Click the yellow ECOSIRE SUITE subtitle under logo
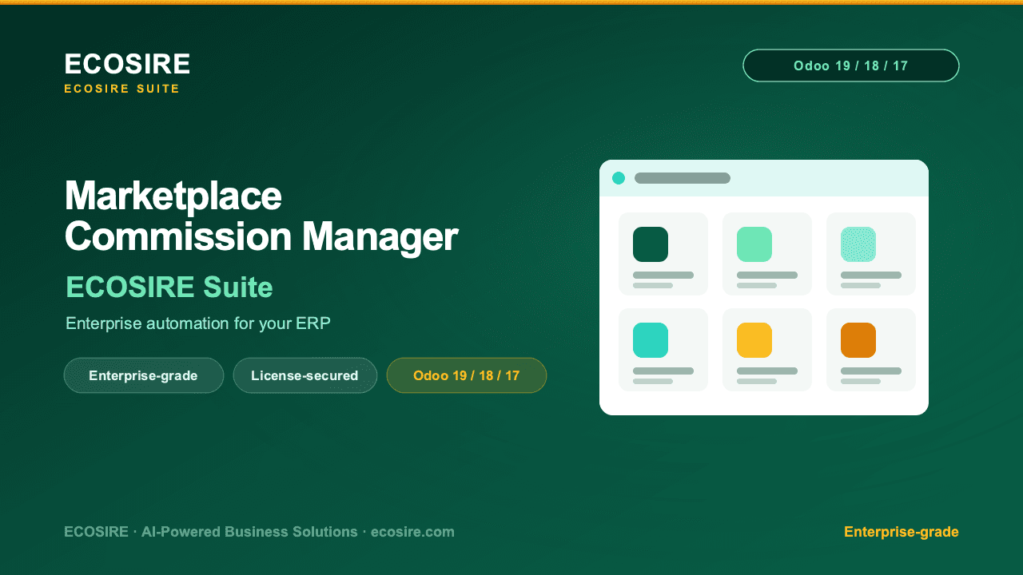 122,89
